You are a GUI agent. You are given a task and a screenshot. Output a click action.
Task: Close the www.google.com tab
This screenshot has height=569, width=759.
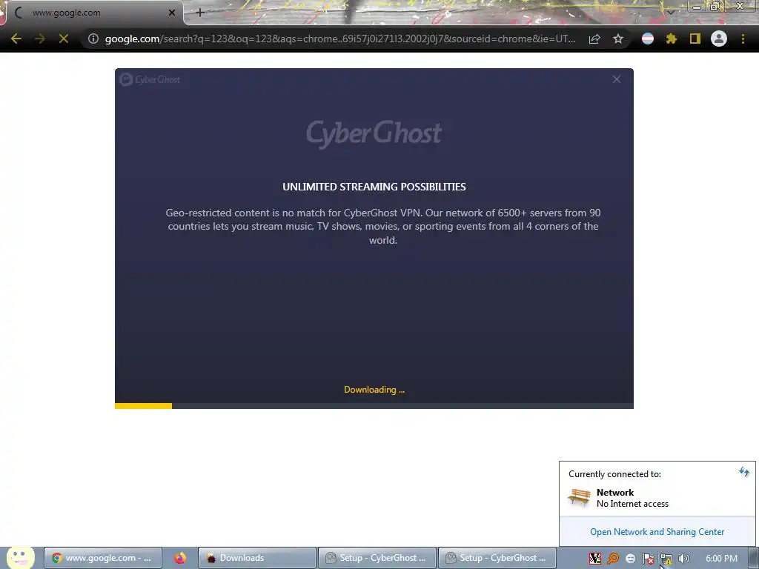click(172, 13)
